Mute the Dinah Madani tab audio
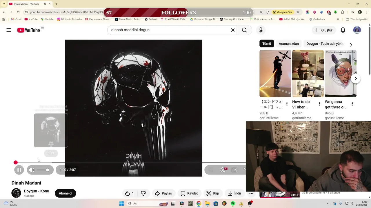Viewport: 371px width, 208px height. point(45,4)
